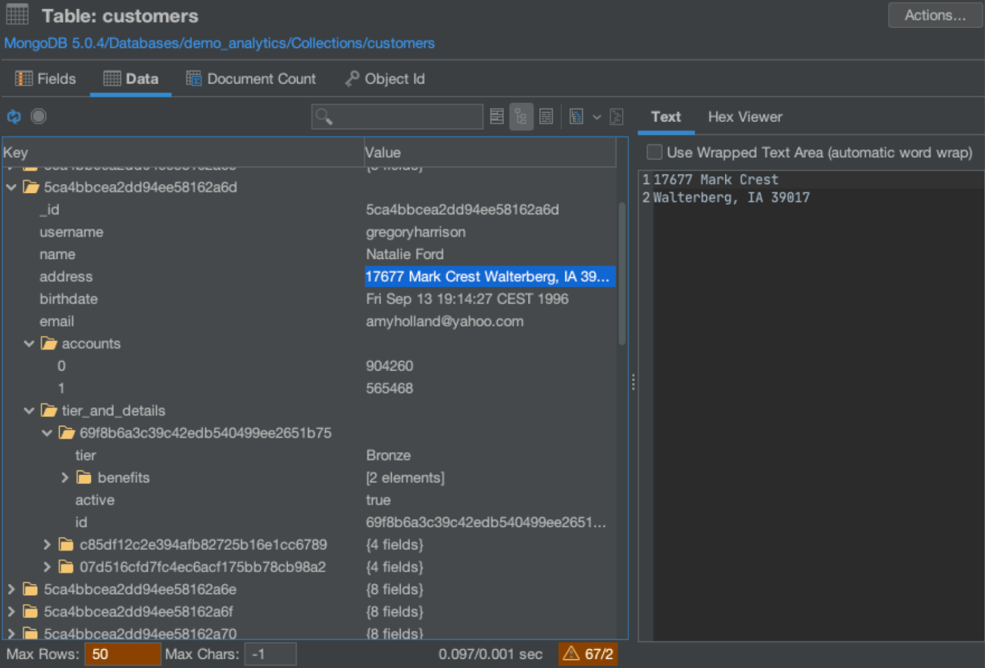Reload the data grid results
The height and width of the screenshot is (668, 985).
[x=13, y=116]
